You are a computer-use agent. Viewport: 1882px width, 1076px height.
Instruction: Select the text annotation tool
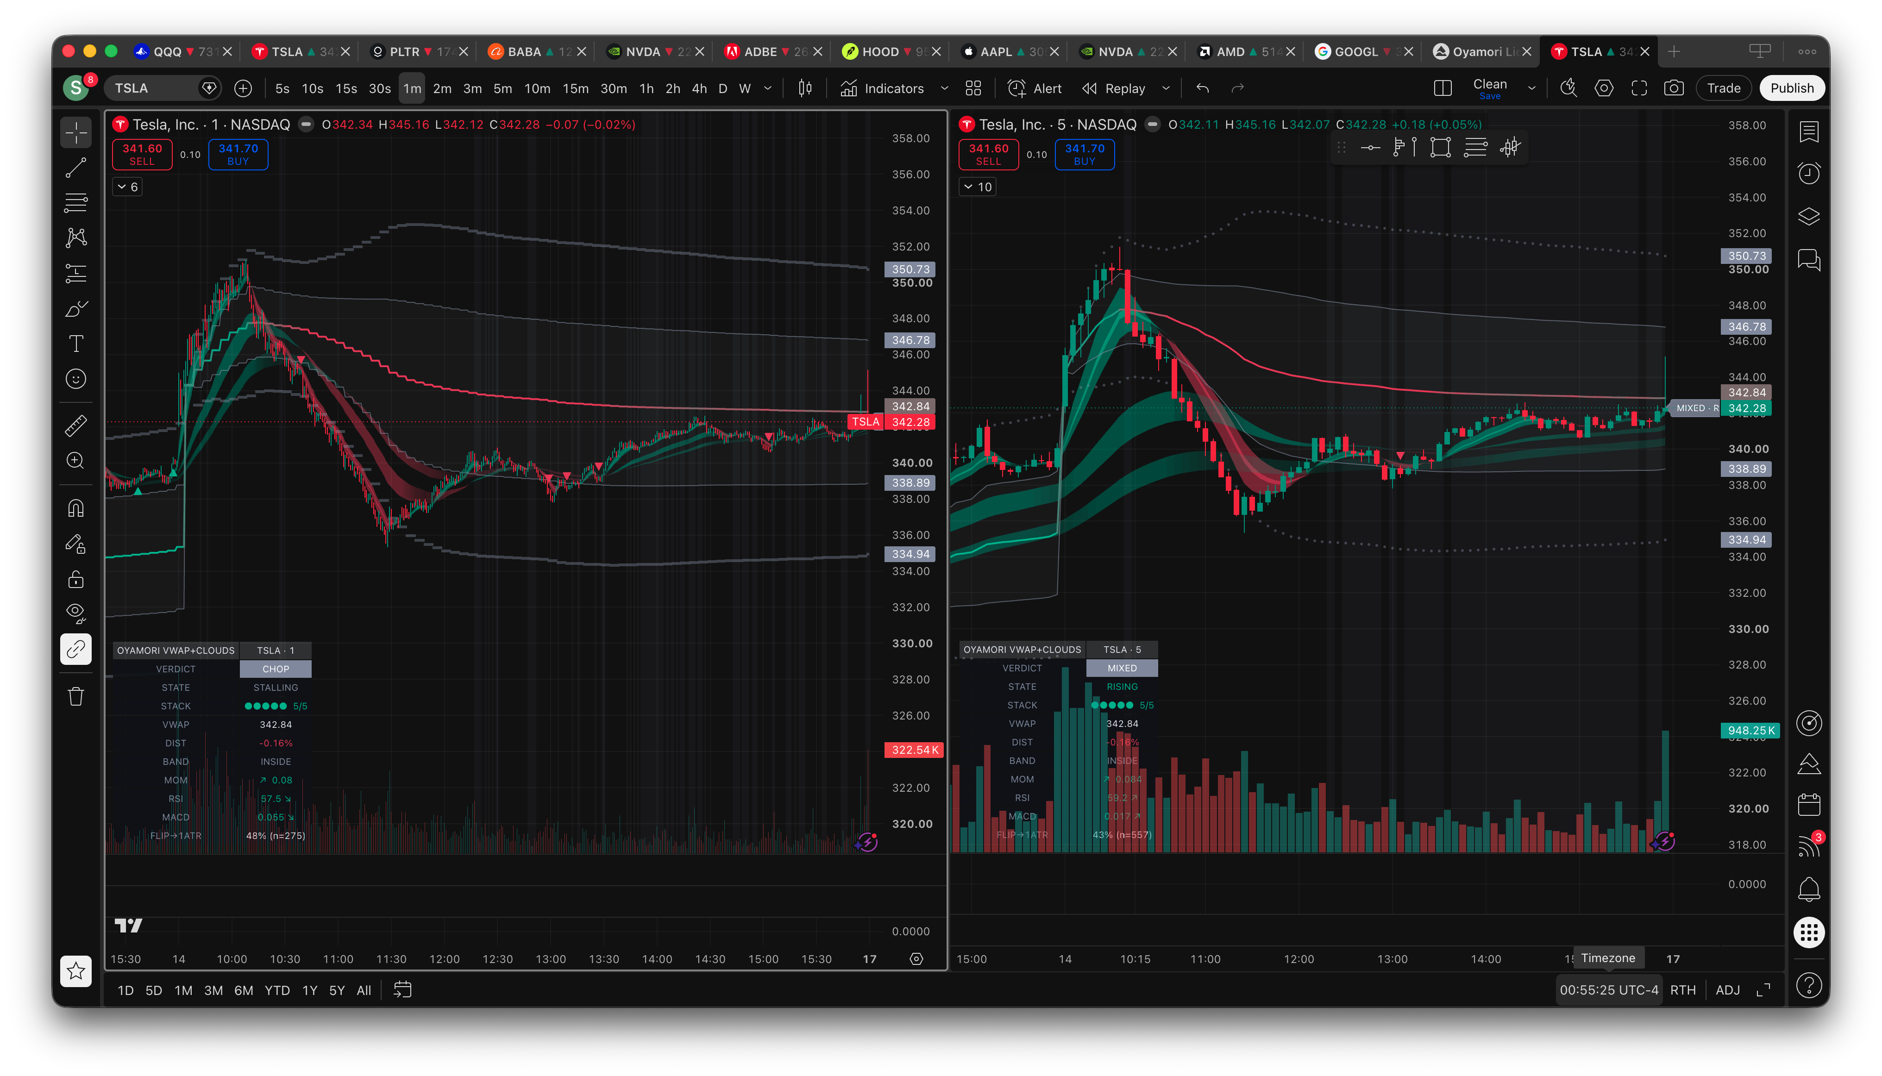coord(76,344)
